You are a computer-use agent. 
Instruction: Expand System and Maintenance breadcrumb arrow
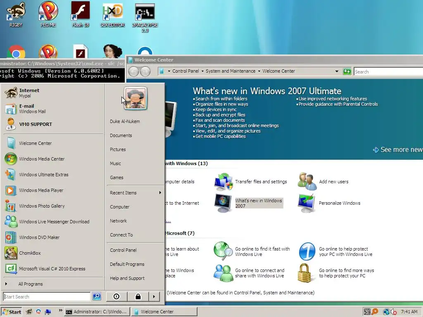click(202, 71)
